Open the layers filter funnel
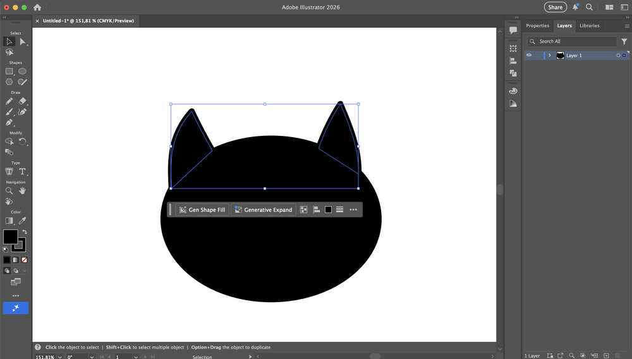This screenshot has width=632, height=359. (x=624, y=42)
